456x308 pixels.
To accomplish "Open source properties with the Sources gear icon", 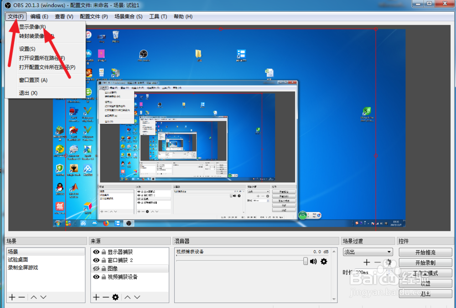I will click(x=115, y=297).
